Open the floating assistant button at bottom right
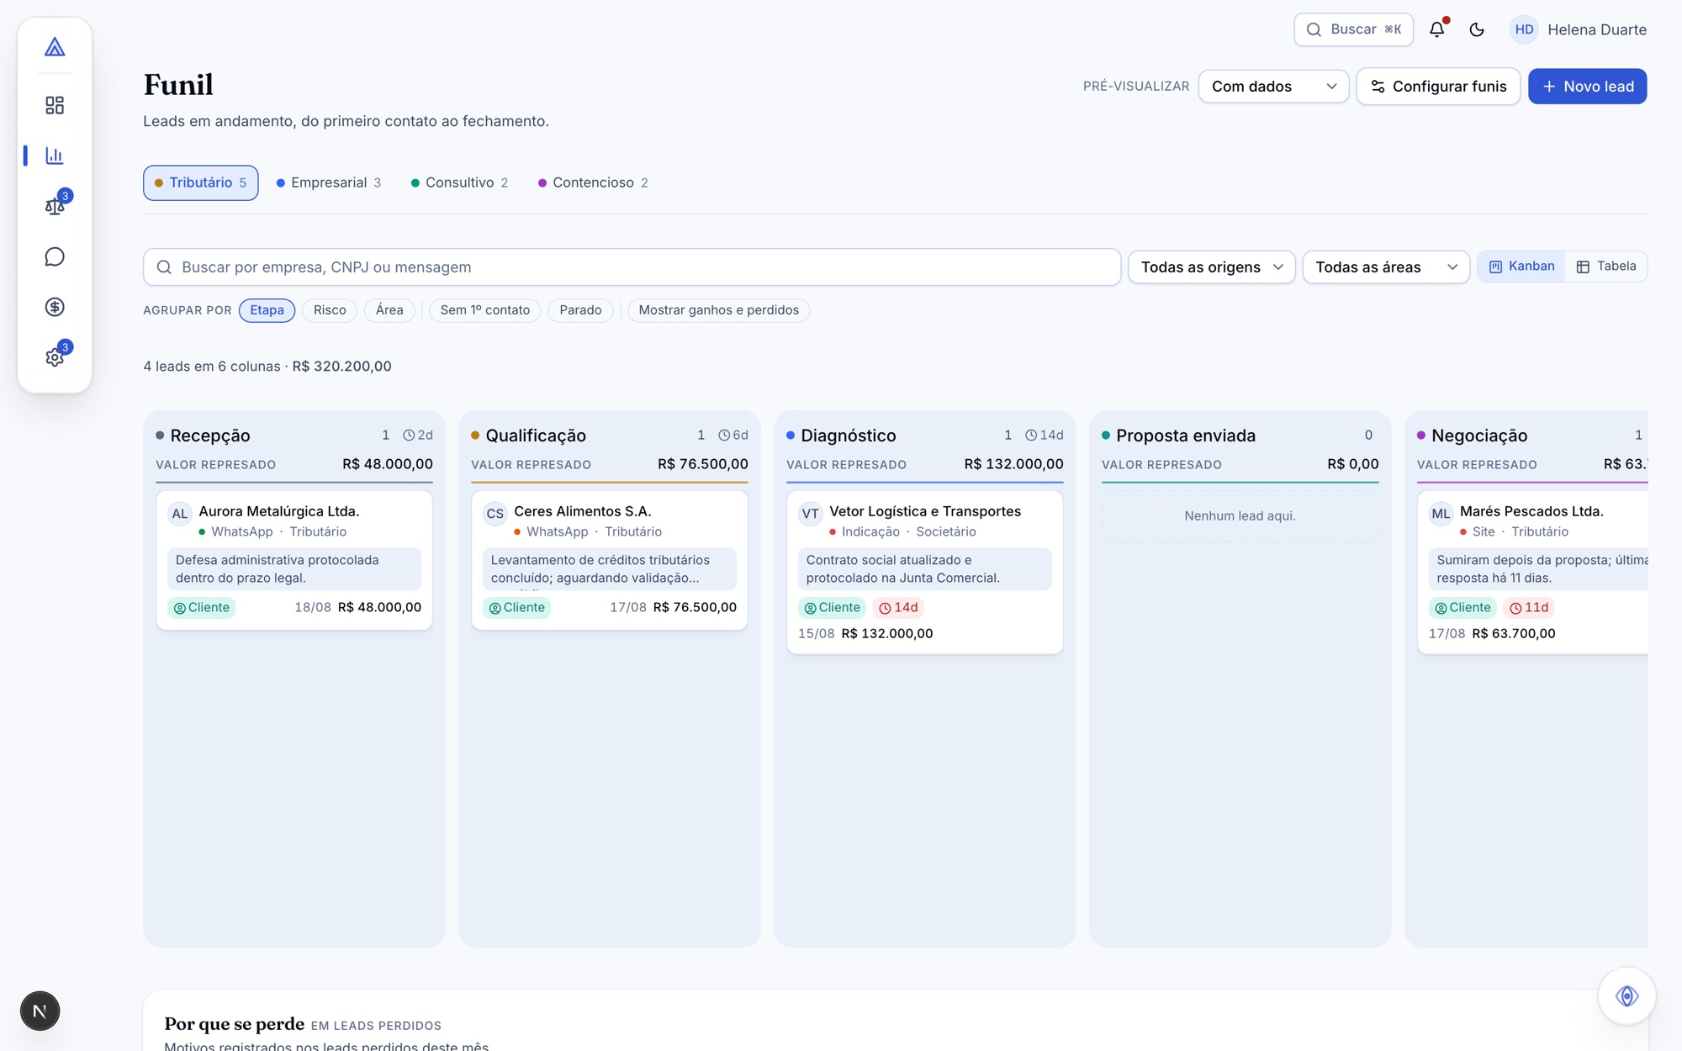 pyautogui.click(x=1626, y=996)
